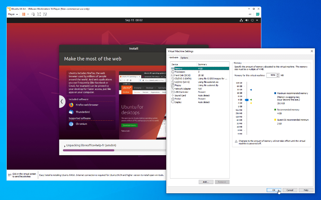This screenshot has width=321, height=200.
Task: Click Add to attach new hardware
Action: point(205,182)
